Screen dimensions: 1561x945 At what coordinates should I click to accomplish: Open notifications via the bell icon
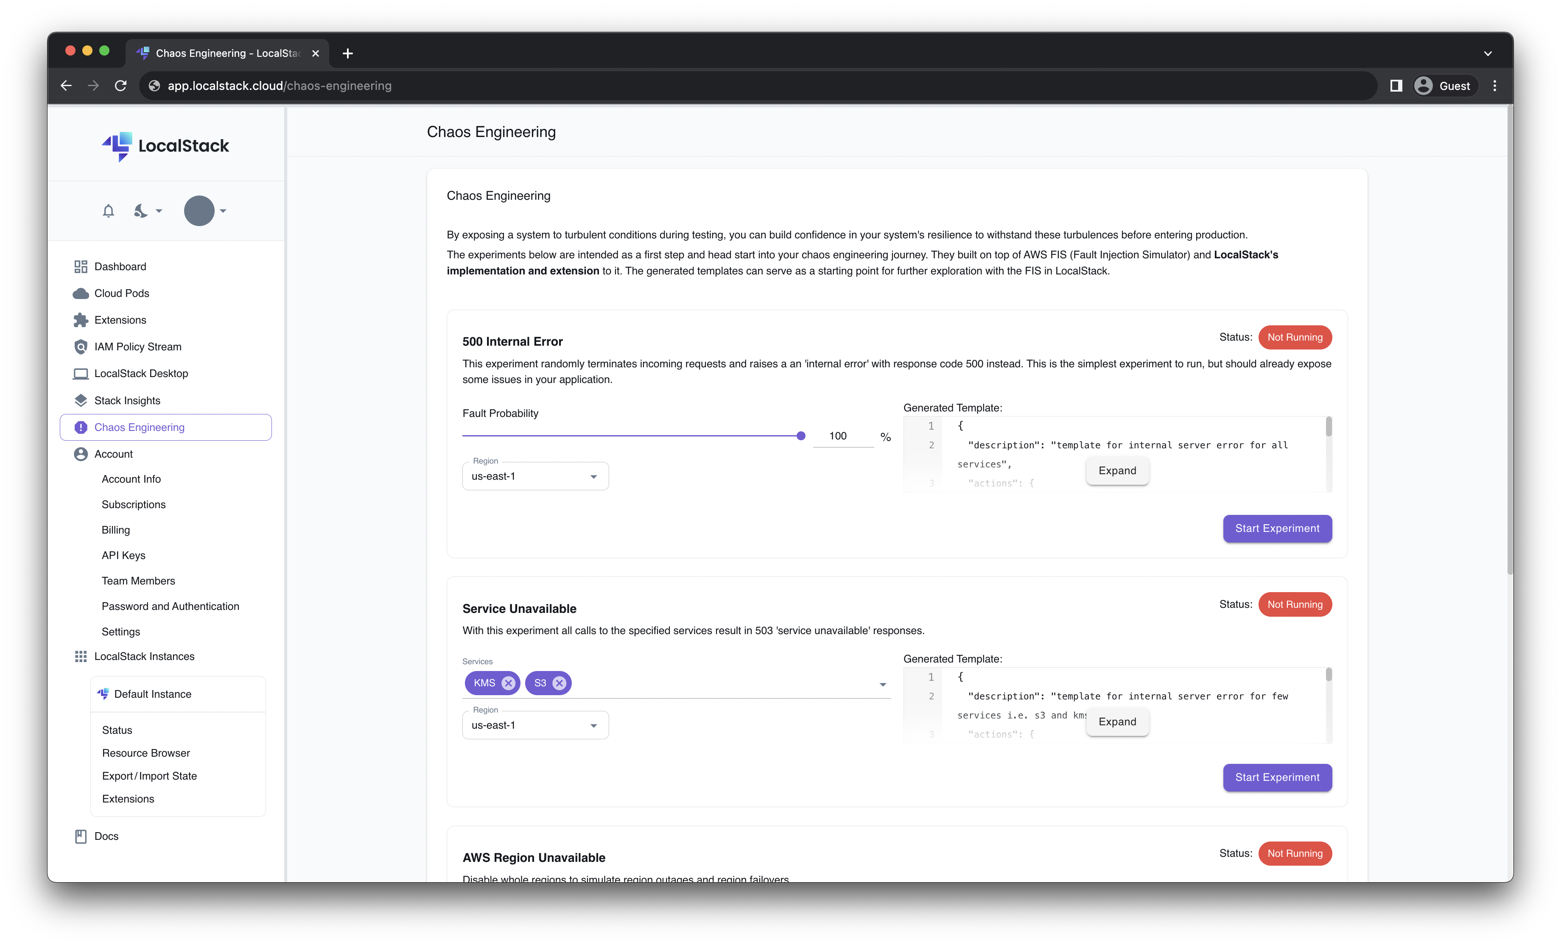point(108,210)
